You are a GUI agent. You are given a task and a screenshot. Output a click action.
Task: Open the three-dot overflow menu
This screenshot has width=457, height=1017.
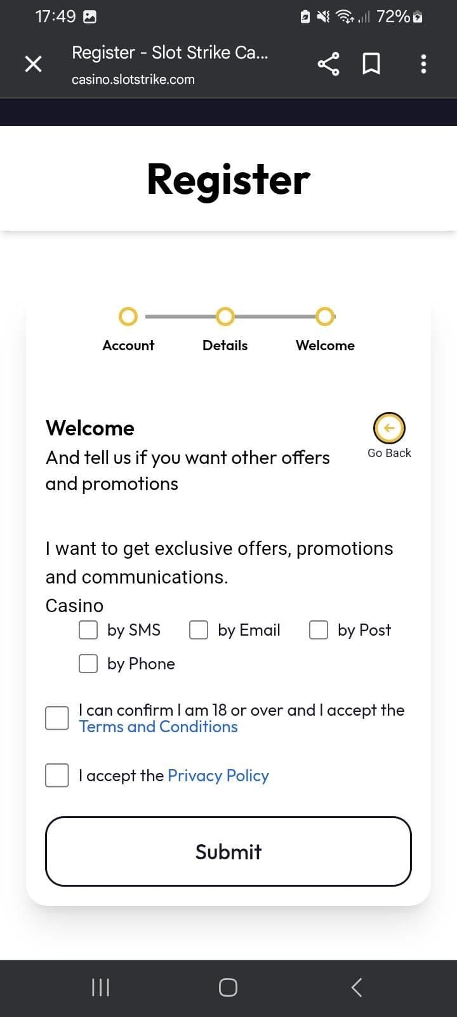[423, 64]
